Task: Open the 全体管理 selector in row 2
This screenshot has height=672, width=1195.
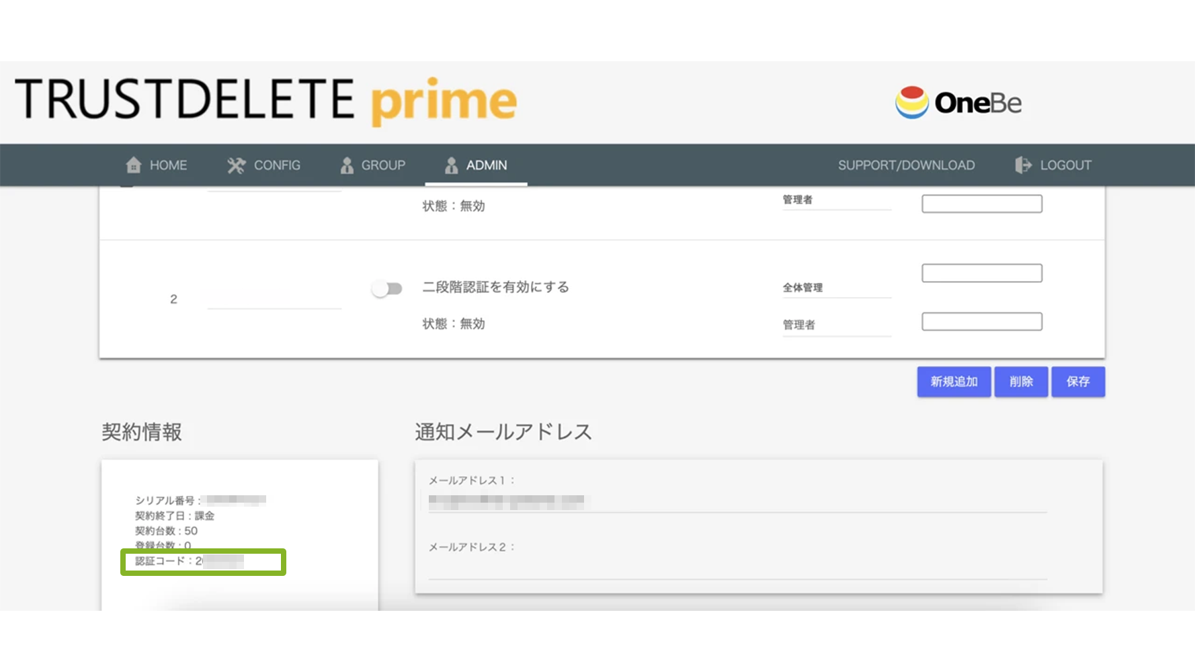Action: 836,288
